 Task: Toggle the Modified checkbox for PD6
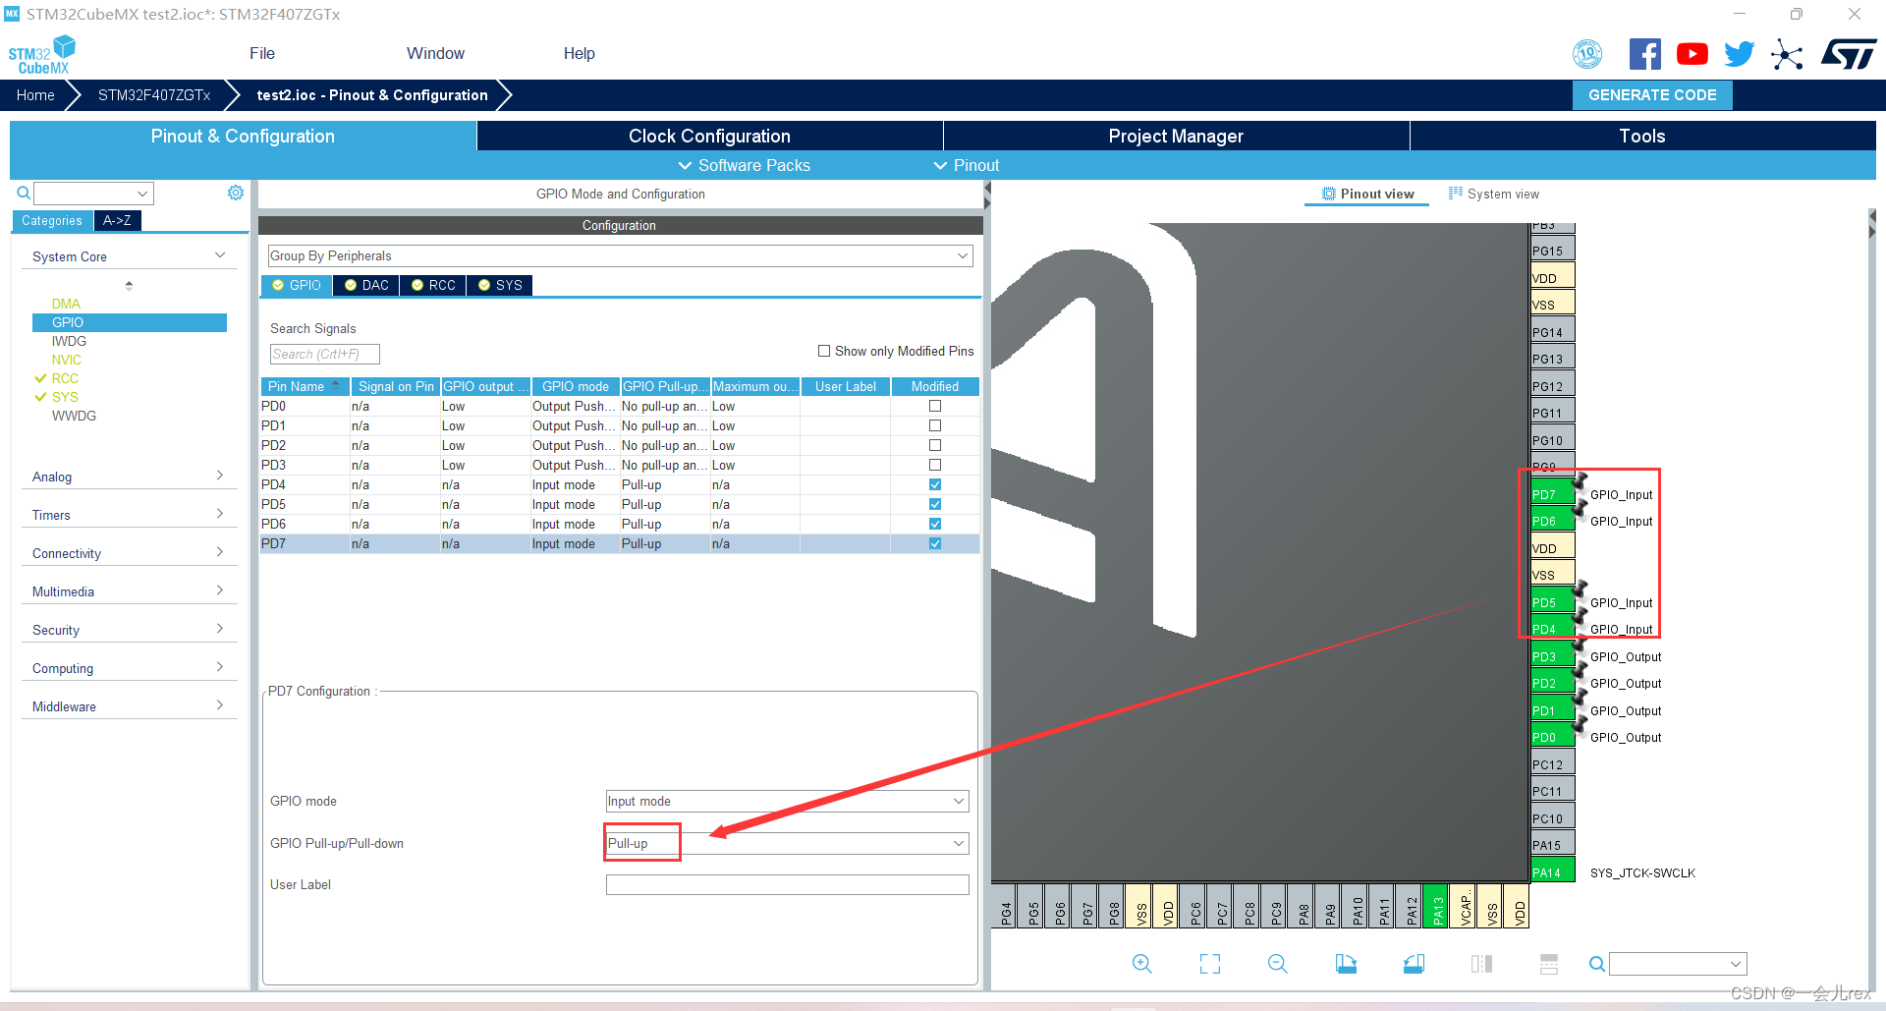[x=935, y=524]
